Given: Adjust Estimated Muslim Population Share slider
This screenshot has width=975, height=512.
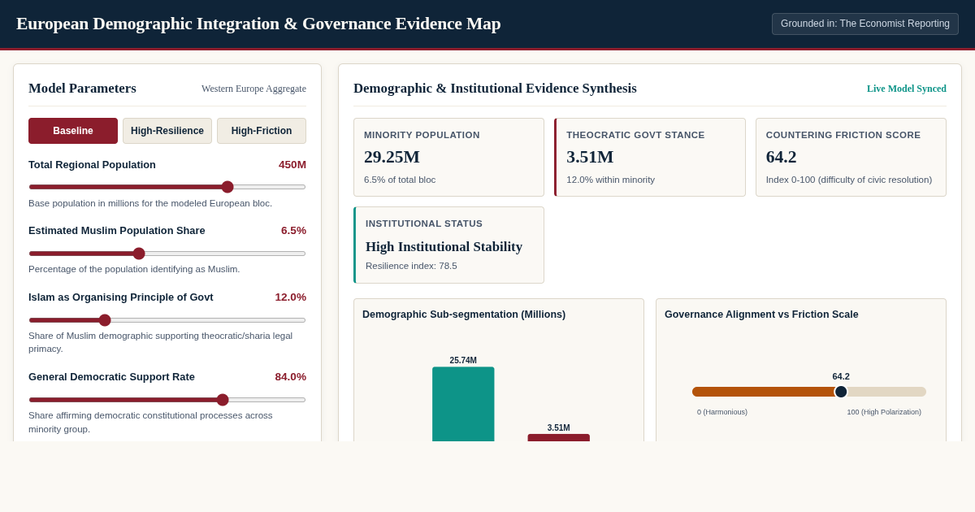Looking at the screenshot, I should 167,254.
